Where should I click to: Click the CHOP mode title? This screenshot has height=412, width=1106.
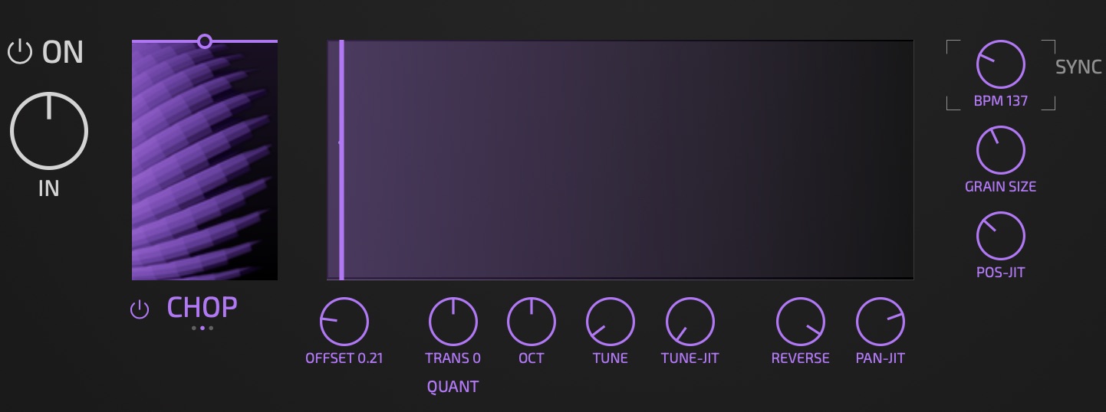coord(202,308)
